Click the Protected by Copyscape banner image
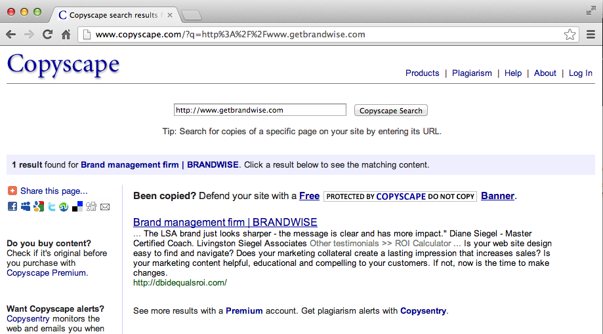This screenshot has height=334, width=603. point(400,196)
